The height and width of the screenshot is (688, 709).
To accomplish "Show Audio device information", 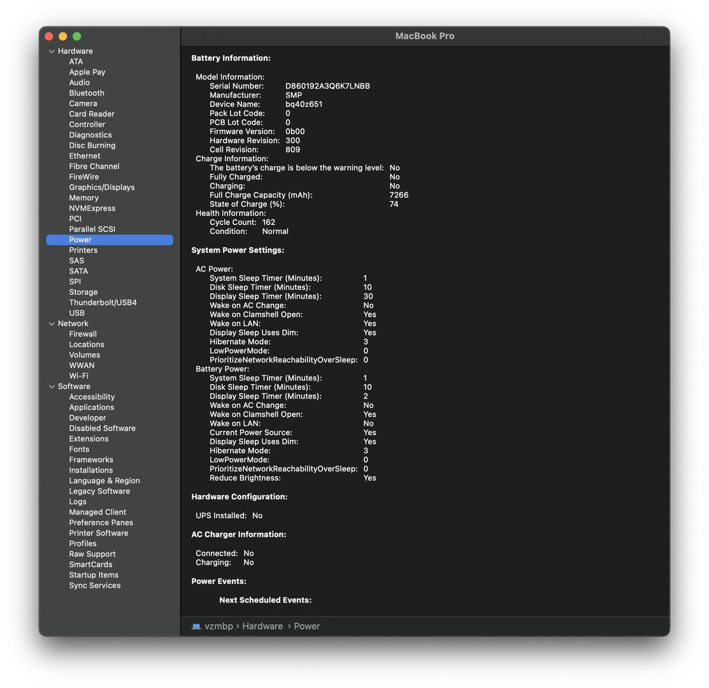I will 80,82.
